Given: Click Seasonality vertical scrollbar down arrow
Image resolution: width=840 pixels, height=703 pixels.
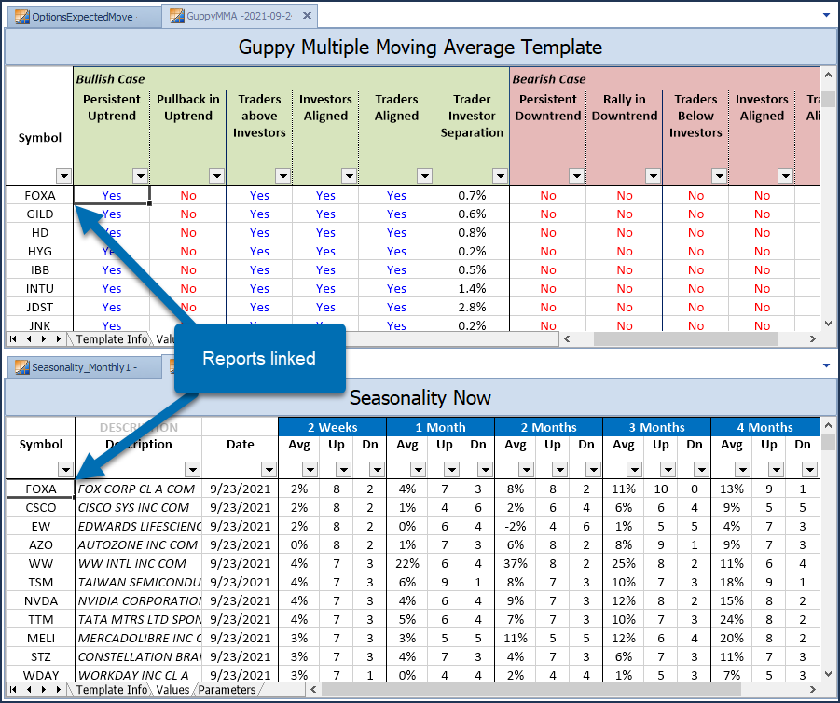Looking at the screenshot, I should click(x=828, y=674).
